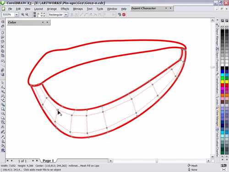The image size is (229, 172).
Task: Open the Arrange menu
Action: pos(52,9)
